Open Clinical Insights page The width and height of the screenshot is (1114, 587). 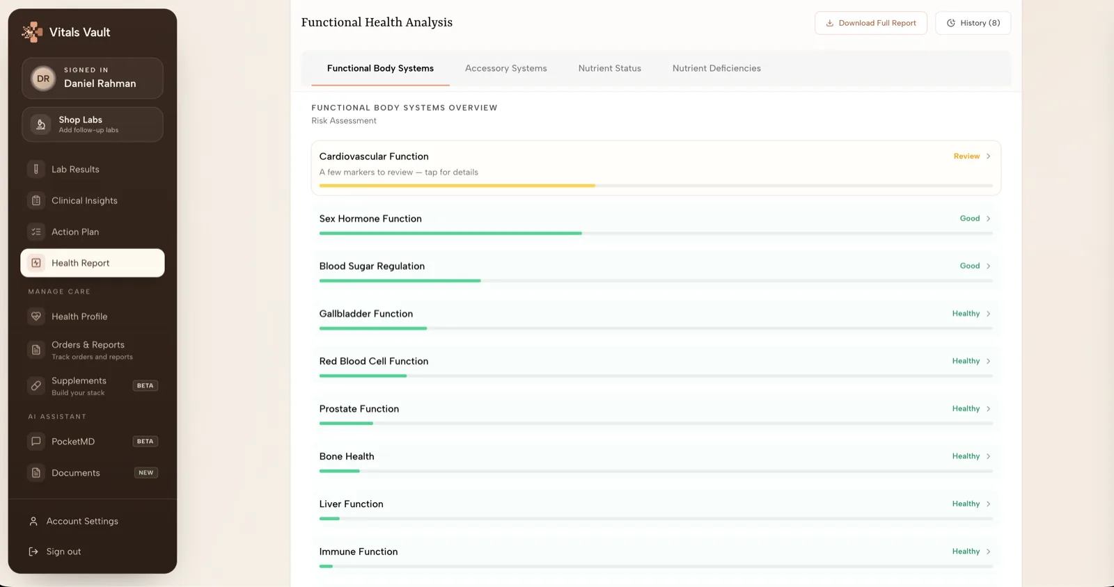pos(93,200)
